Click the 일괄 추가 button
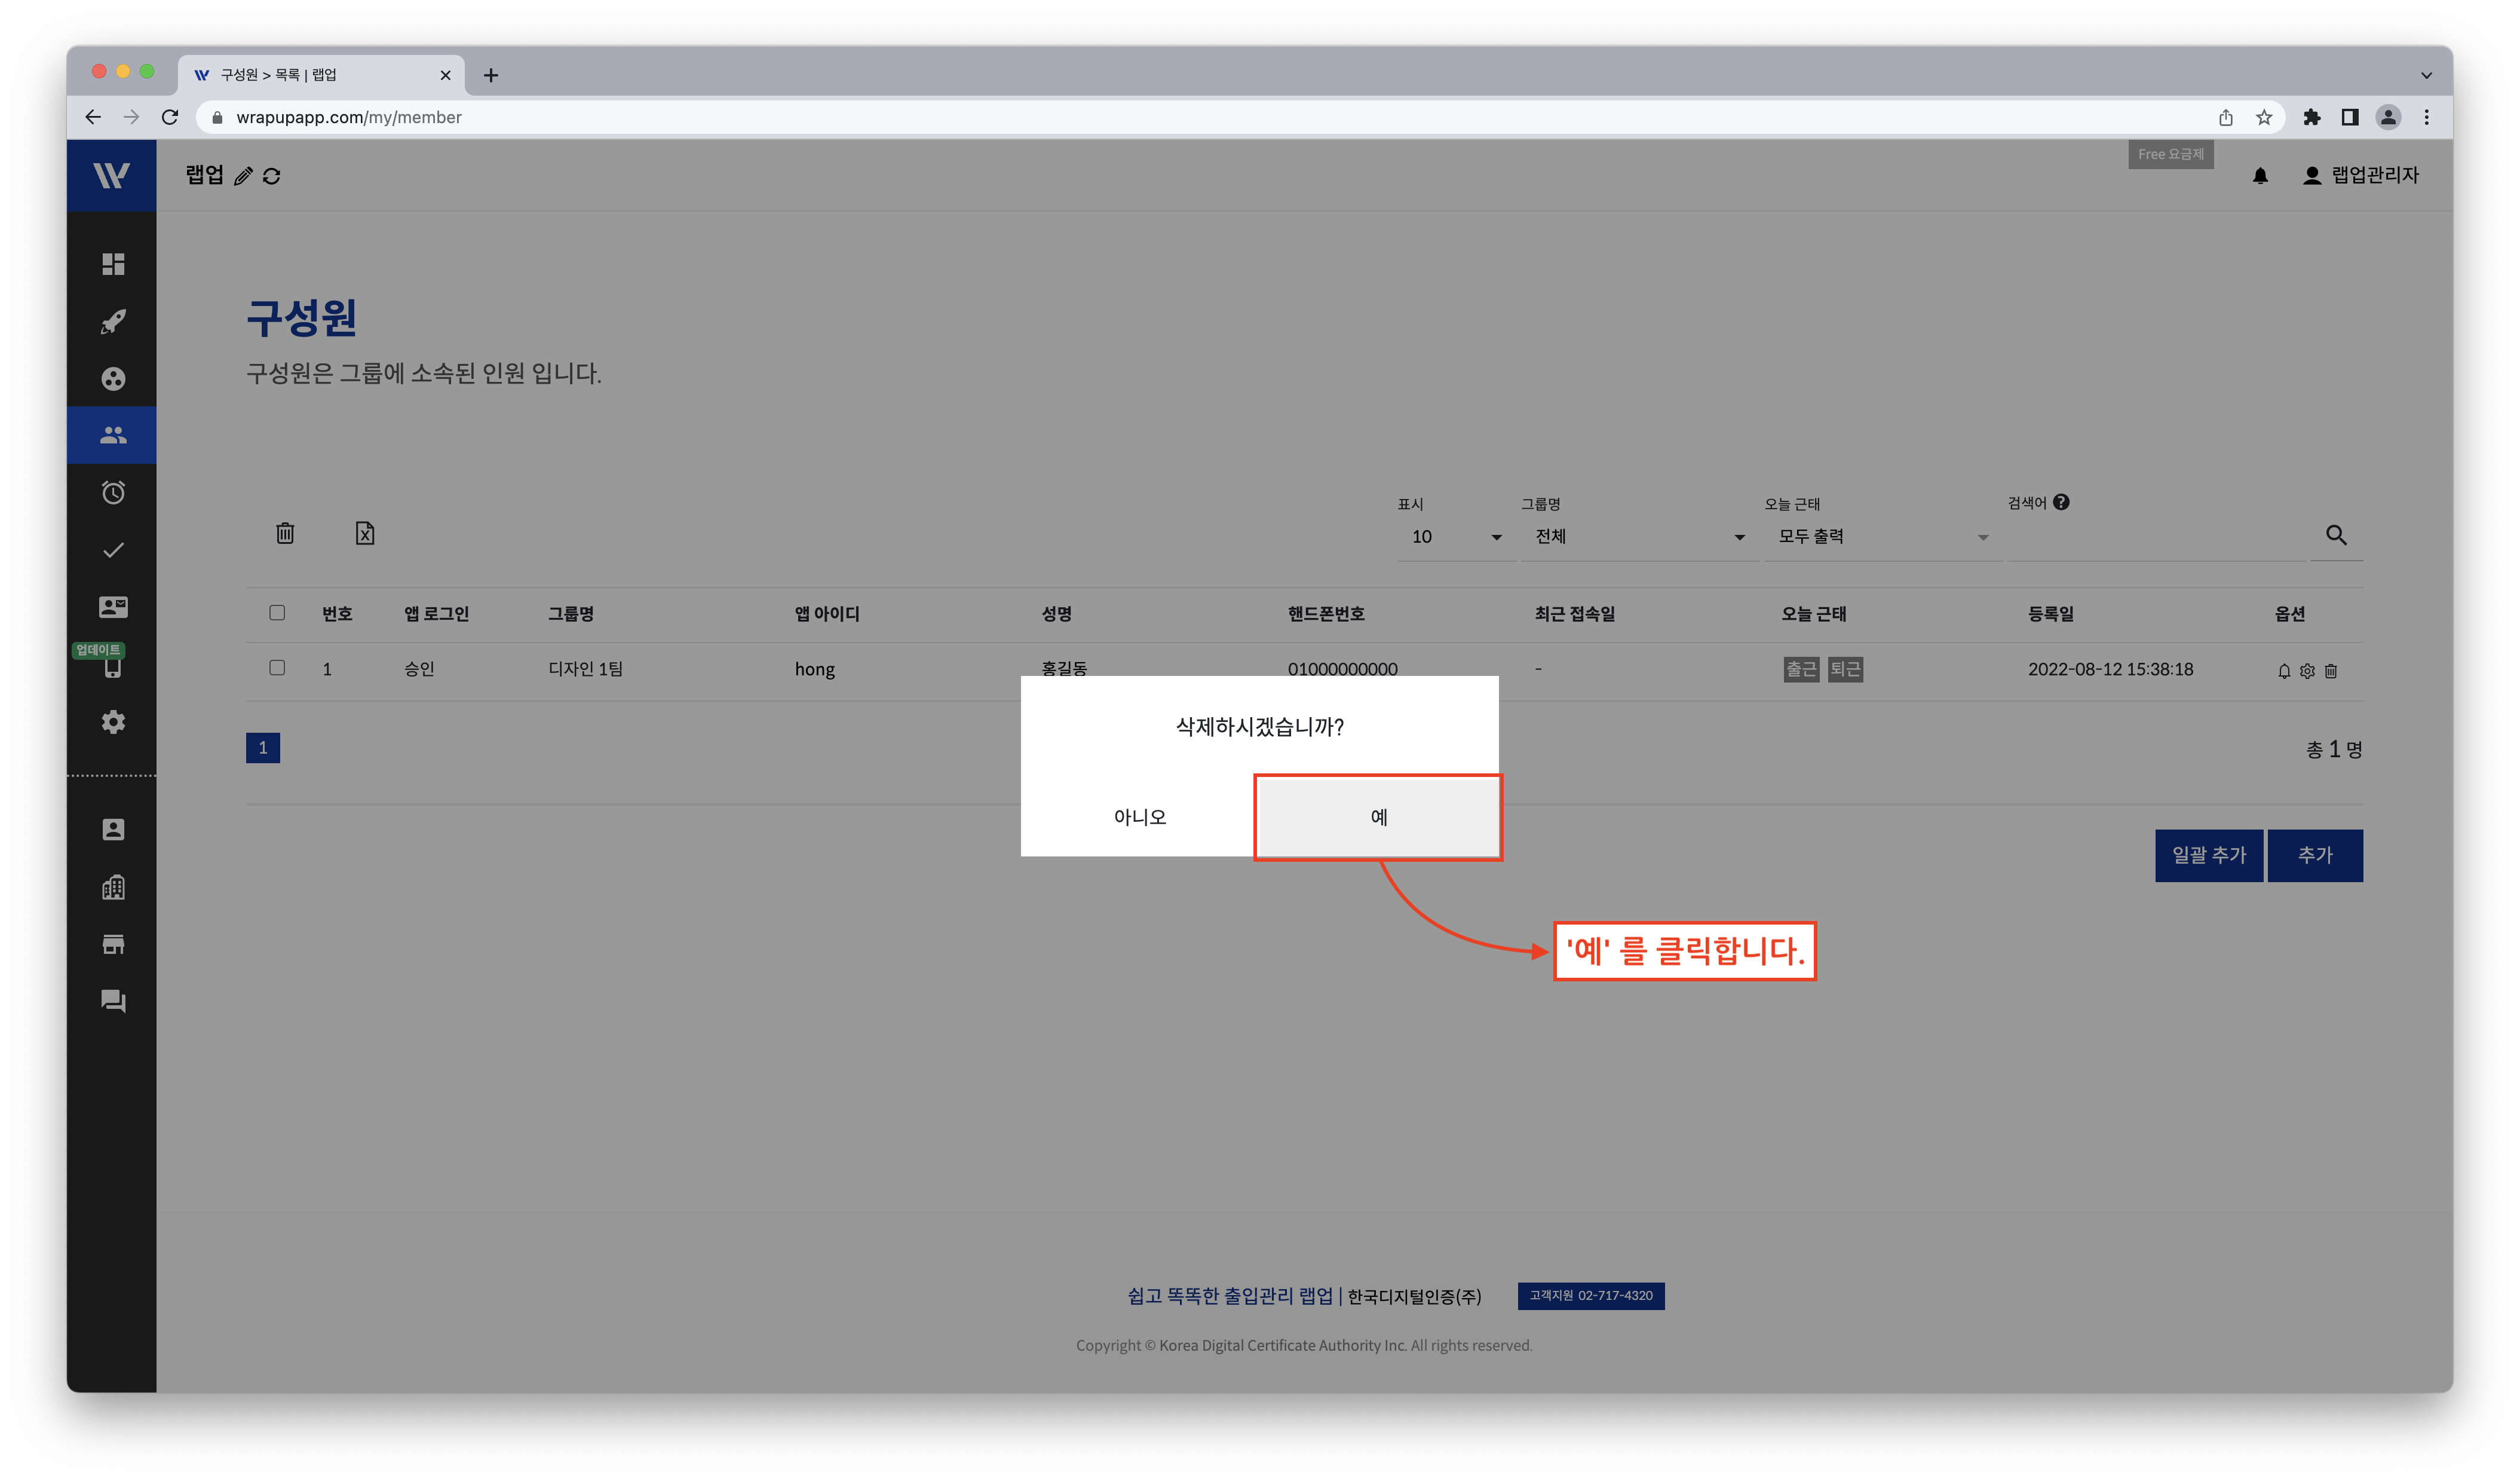Image resolution: width=2520 pixels, height=1481 pixels. [2209, 856]
